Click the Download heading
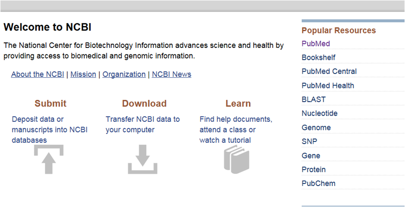 tap(144, 103)
